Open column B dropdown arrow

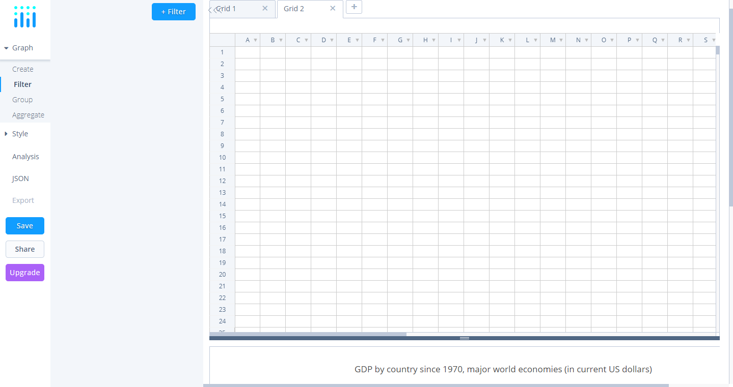[x=281, y=40]
